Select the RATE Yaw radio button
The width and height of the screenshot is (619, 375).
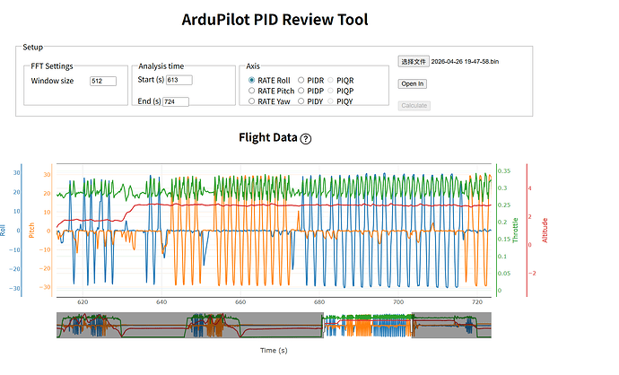click(x=251, y=101)
